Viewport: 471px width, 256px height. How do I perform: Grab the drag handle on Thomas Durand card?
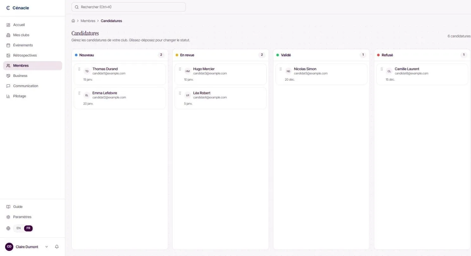pos(79,69)
